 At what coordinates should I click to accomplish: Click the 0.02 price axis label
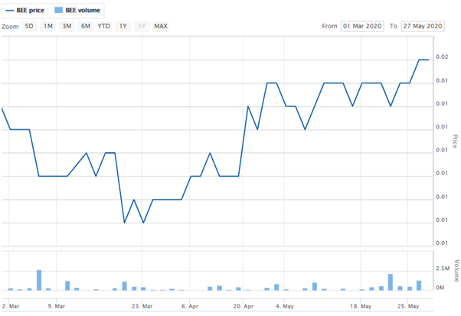tap(442, 57)
